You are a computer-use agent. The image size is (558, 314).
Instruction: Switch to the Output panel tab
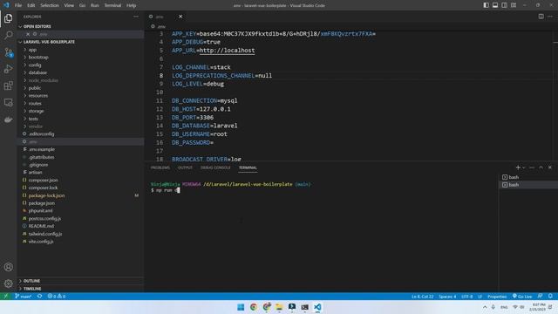pyautogui.click(x=185, y=167)
